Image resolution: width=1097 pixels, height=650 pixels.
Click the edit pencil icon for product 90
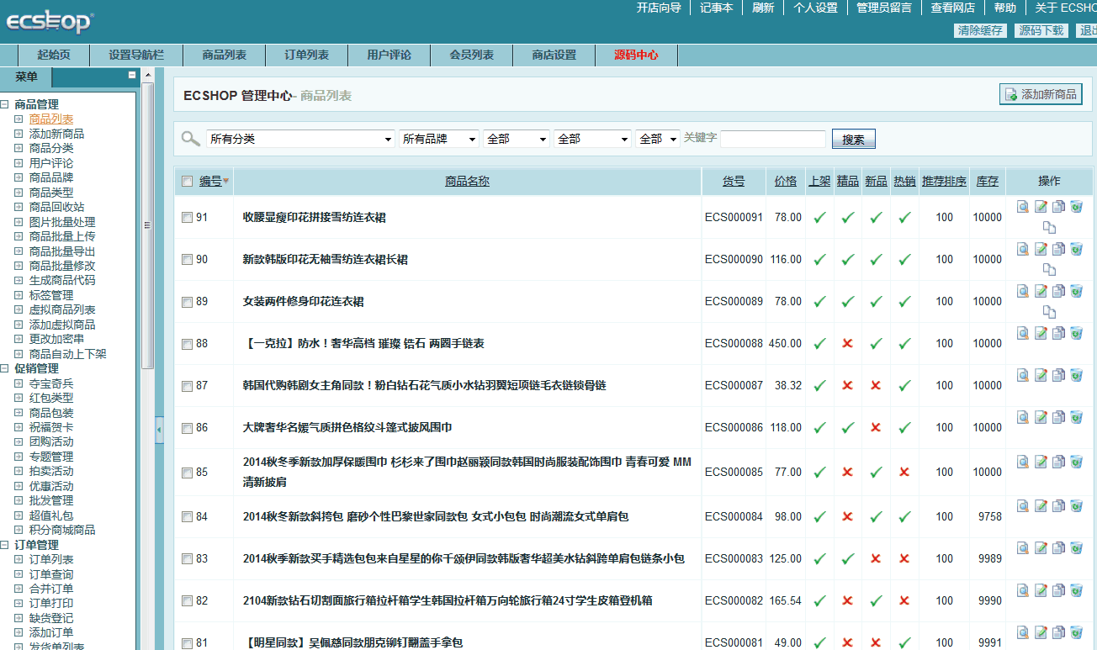pos(1041,249)
